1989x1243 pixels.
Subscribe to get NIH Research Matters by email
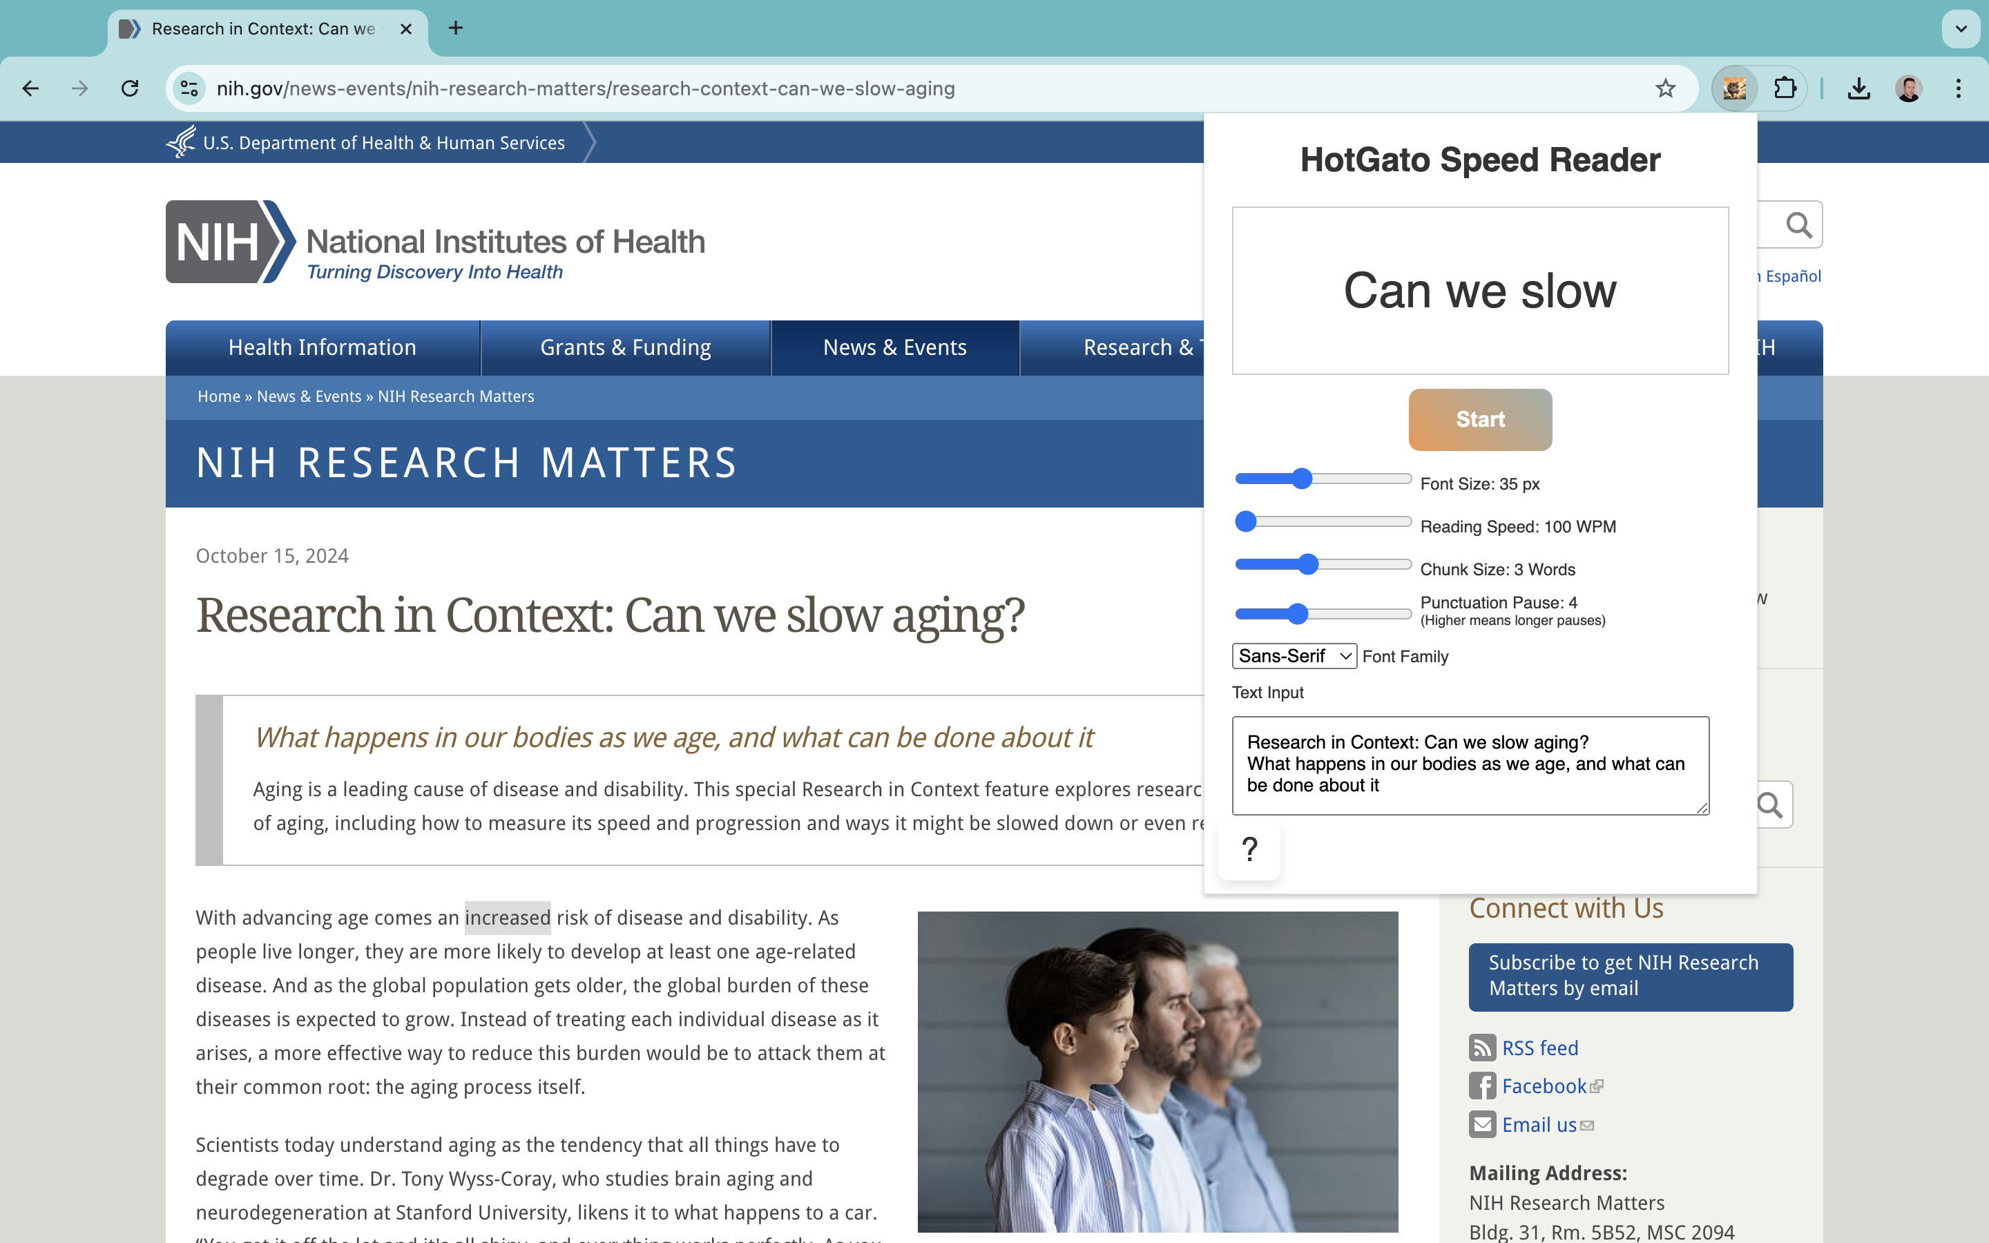1631,976
